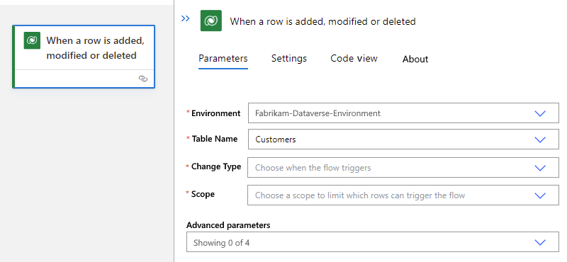This screenshot has width=567, height=262.
Task: Go to the About tab
Action: click(x=415, y=59)
